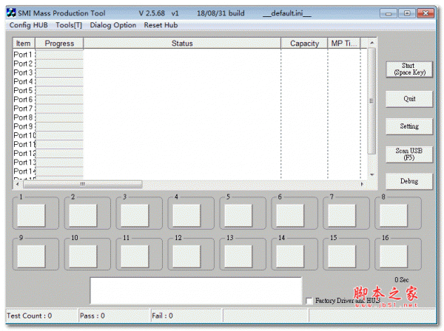The image size is (444, 331).
Task: Click port slot box 2
Action: point(83,216)
